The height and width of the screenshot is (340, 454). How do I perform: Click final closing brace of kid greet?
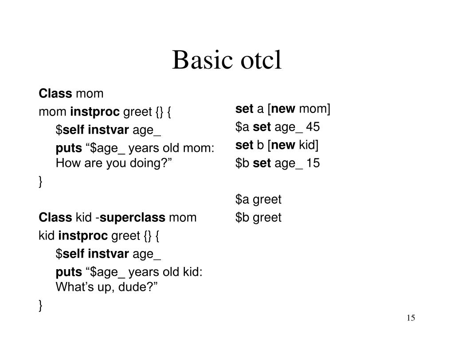[40, 305]
